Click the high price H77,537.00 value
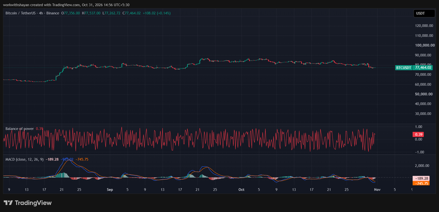439x212 pixels. [x=91, y=13]
